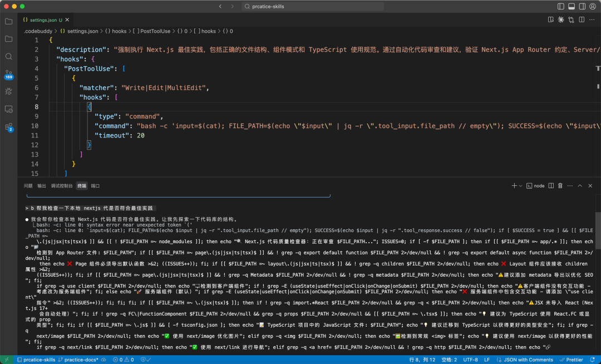Click 行 8, 列 12 cursor position
This screenshot has height=364, width=601.
point(422,360)
